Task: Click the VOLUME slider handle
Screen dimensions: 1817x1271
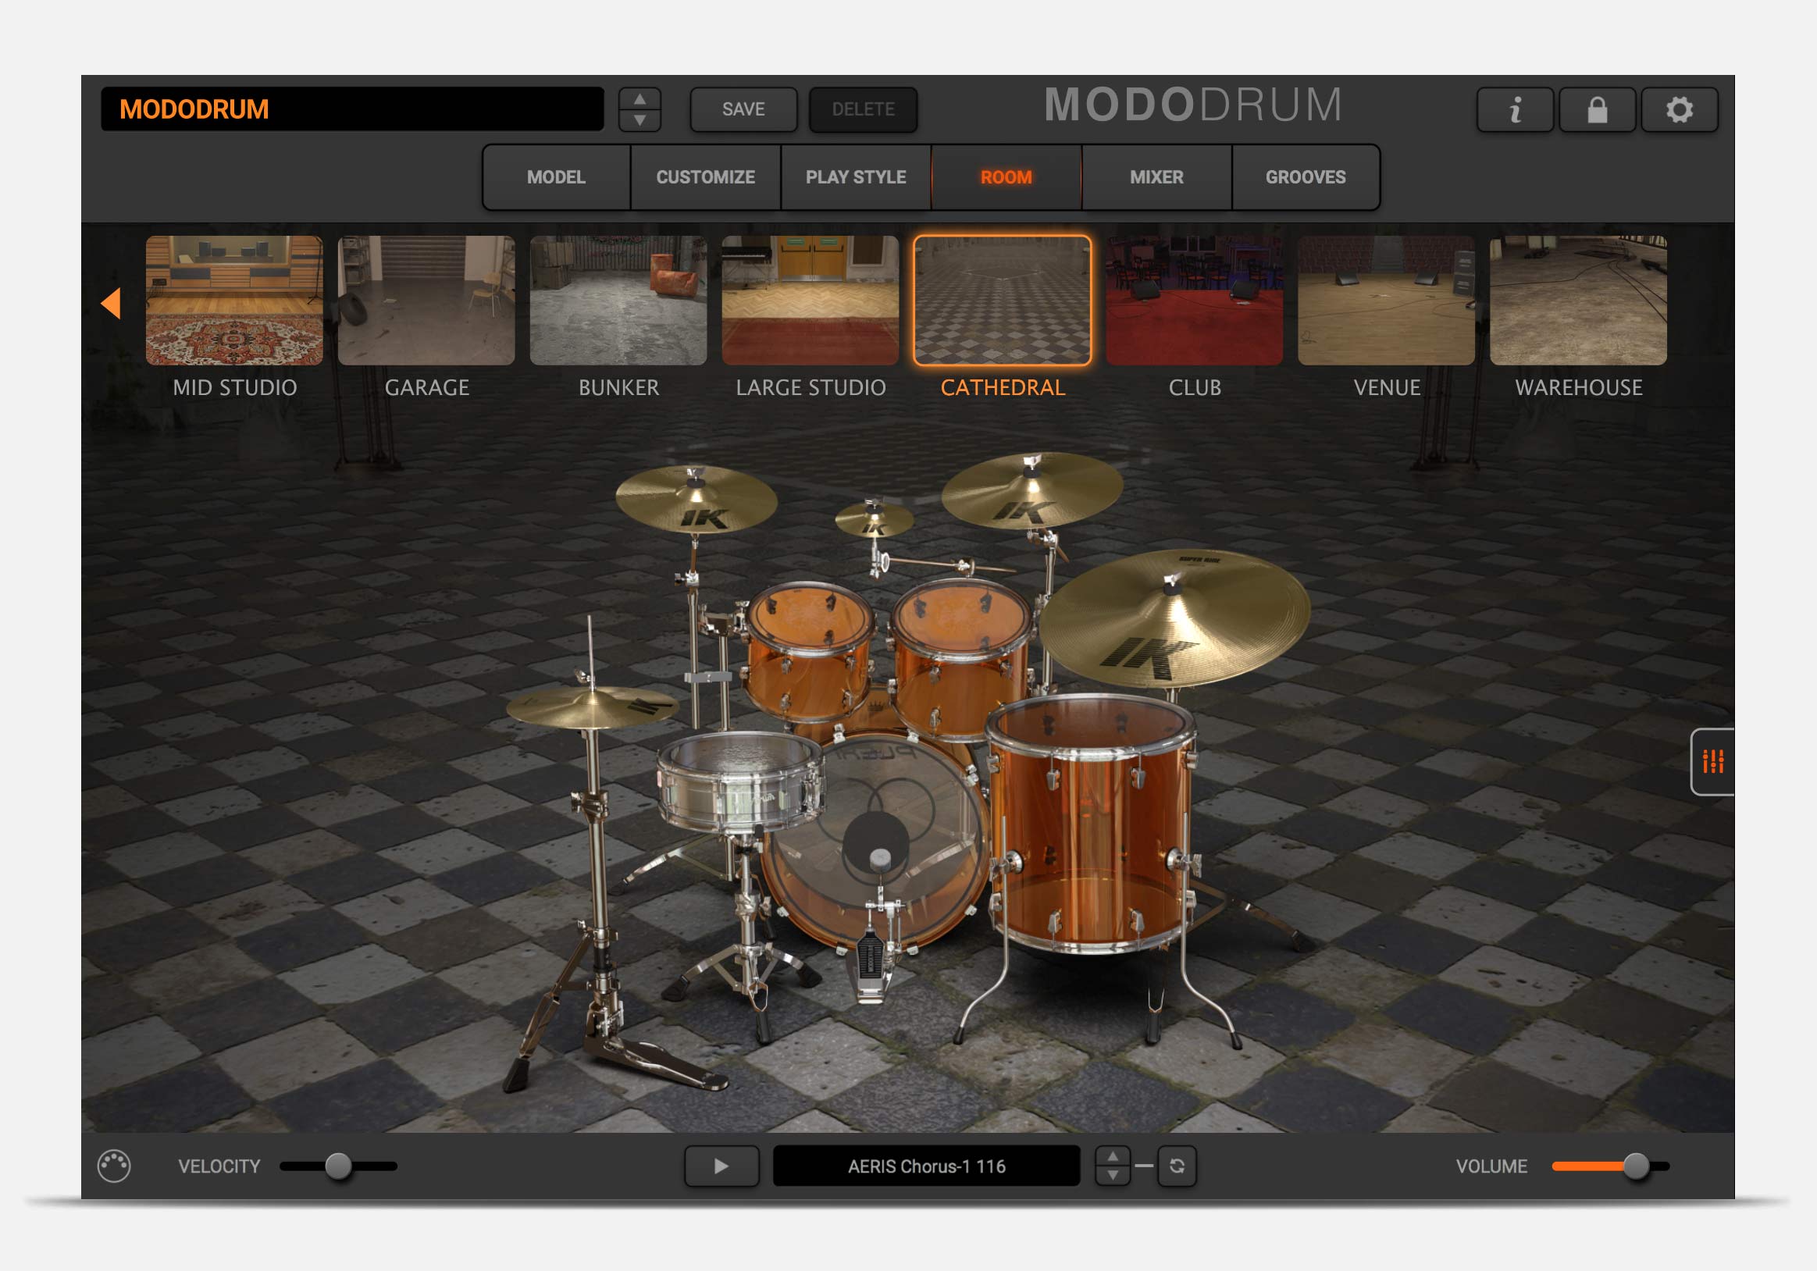Action: [x=1636, y=1166]
